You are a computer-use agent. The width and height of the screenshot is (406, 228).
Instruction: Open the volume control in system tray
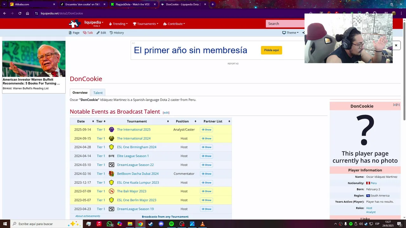tap(361, 224)
